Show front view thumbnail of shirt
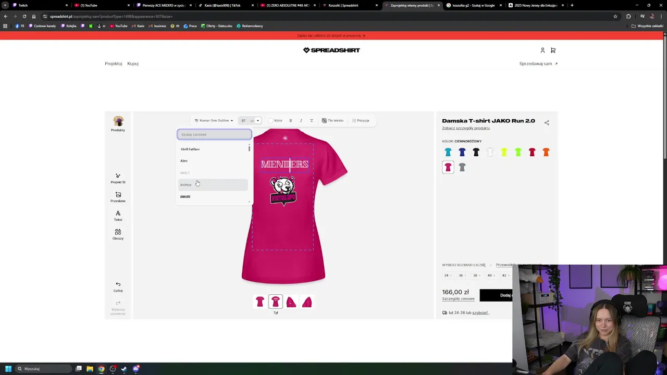Screen dimensions: 667x375 tap(260, 302)
